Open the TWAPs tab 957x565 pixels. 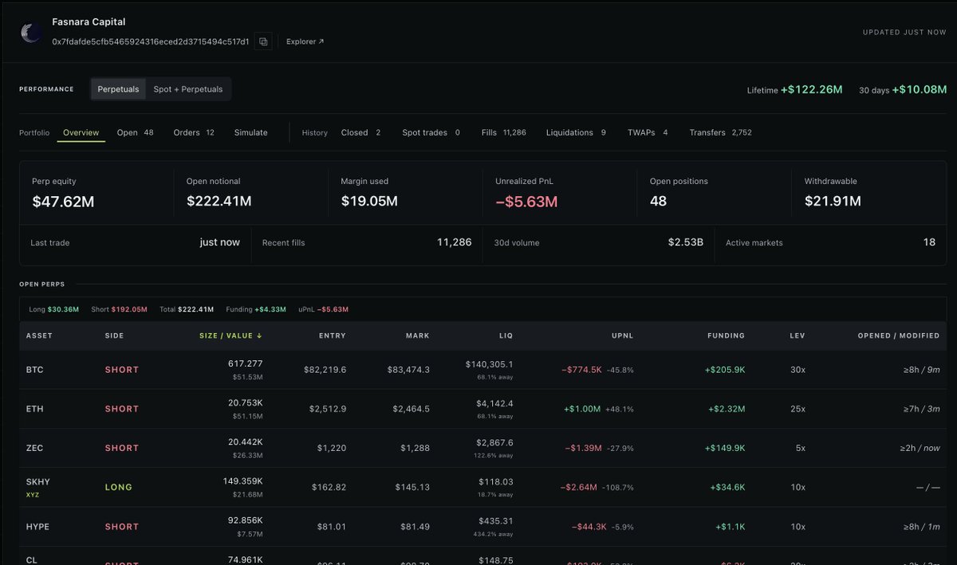pos(648,132)
